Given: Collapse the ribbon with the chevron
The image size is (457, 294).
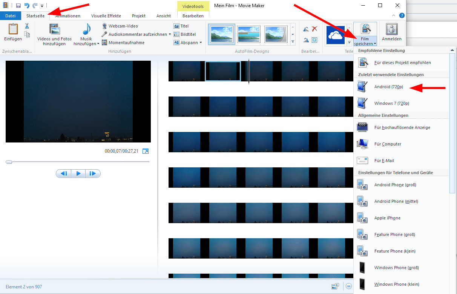Looking at the screenshot, I should coord(394,16).
